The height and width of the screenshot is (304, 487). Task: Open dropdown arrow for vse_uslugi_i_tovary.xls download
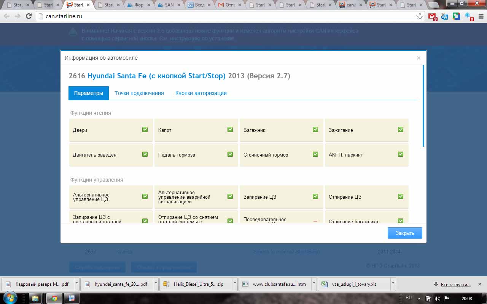click(x=393, y=284)
